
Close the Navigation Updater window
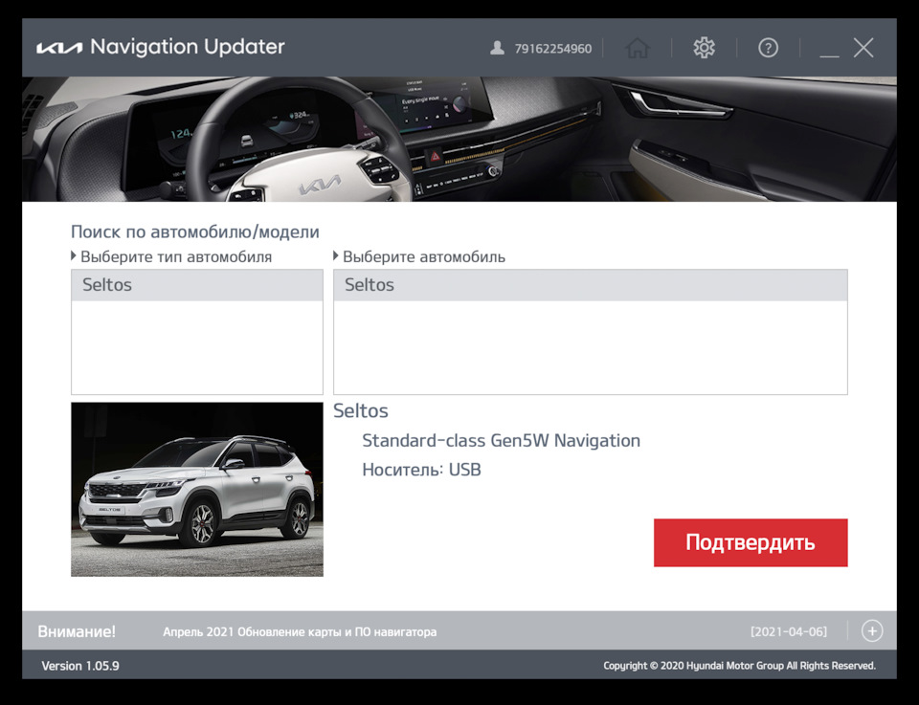863,48
